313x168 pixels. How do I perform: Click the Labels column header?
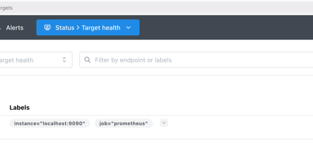tap(20, 108)
